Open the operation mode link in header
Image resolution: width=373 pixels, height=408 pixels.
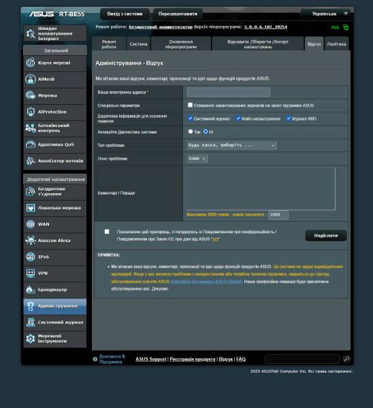coord(161,27)
